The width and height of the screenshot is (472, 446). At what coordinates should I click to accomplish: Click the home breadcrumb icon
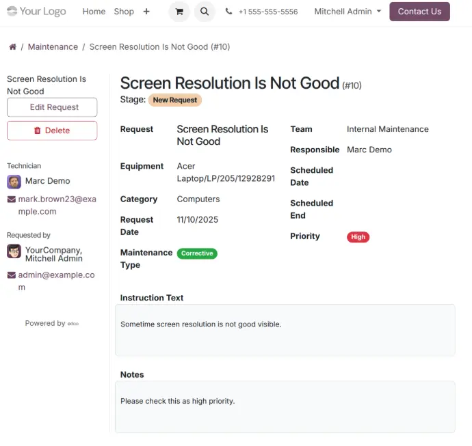click(x=12, y=47)
